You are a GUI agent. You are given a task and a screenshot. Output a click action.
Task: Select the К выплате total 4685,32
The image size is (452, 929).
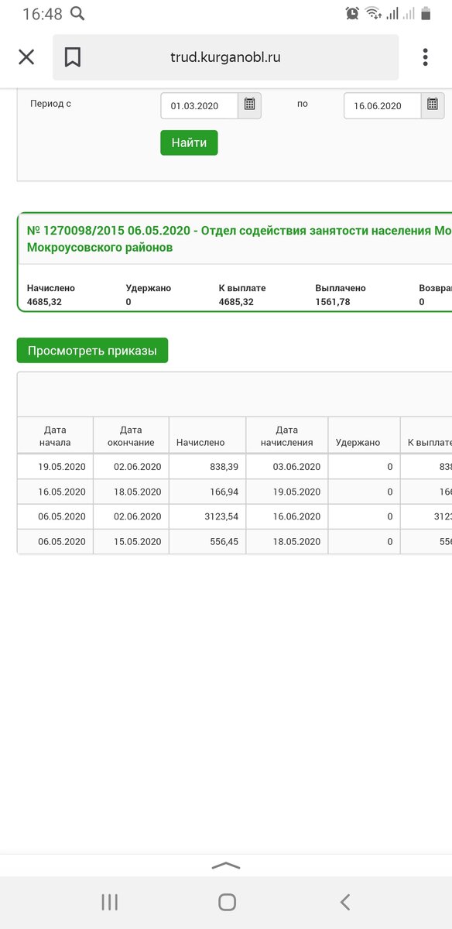(x=236, y=302)
